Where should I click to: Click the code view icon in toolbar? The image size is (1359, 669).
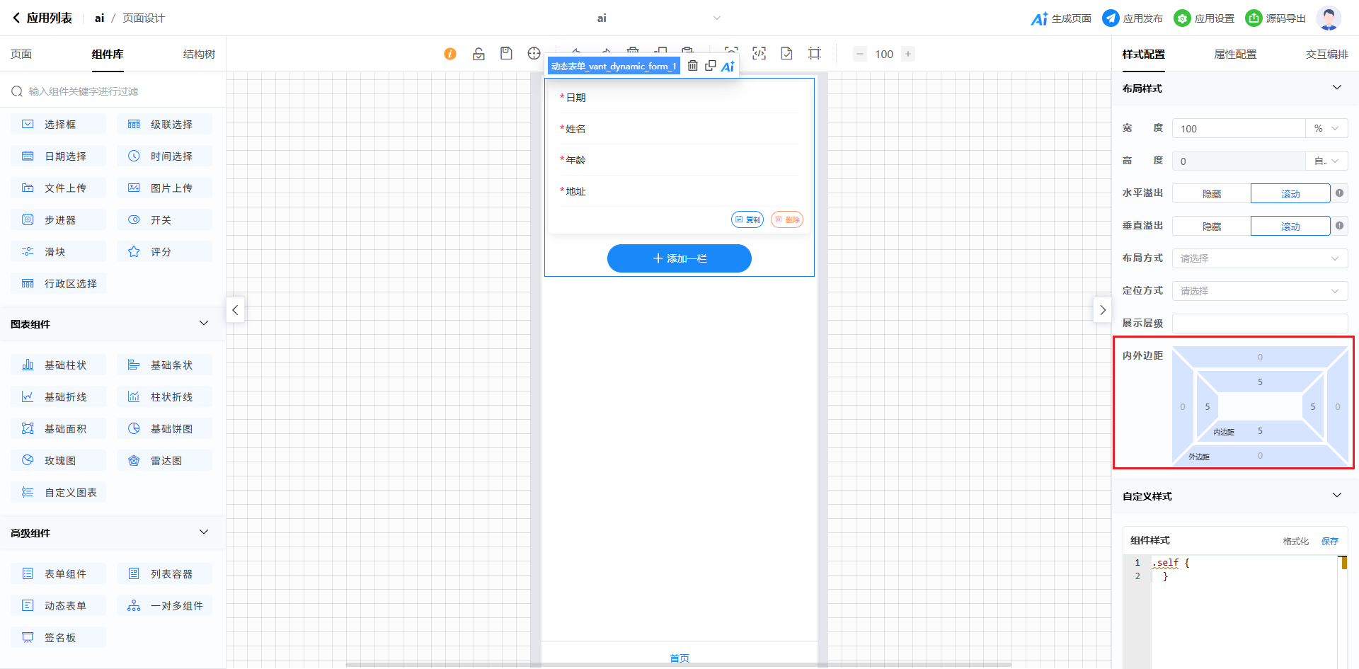(759, 54)
